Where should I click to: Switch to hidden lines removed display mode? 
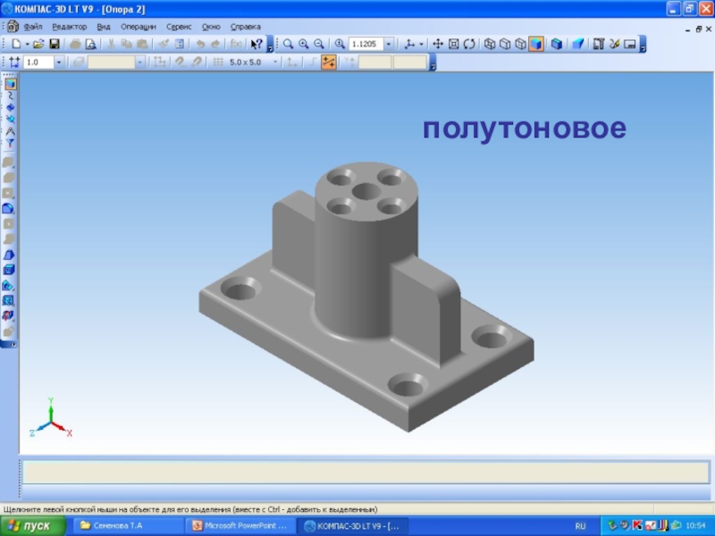(x=505, y=44)
